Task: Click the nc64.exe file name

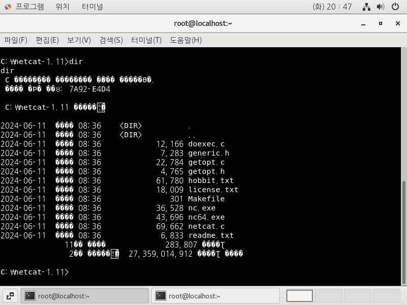Action: (x=207, y=217)
